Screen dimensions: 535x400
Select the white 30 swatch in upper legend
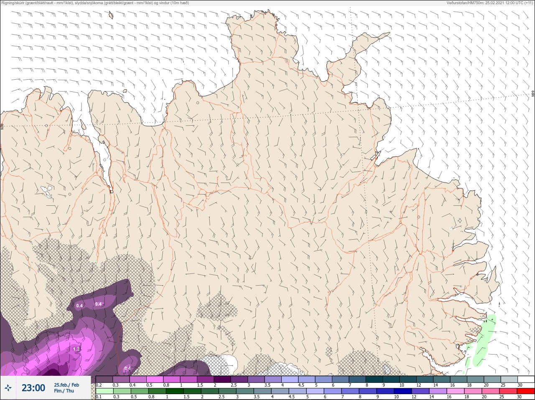[x=527, y=379]
